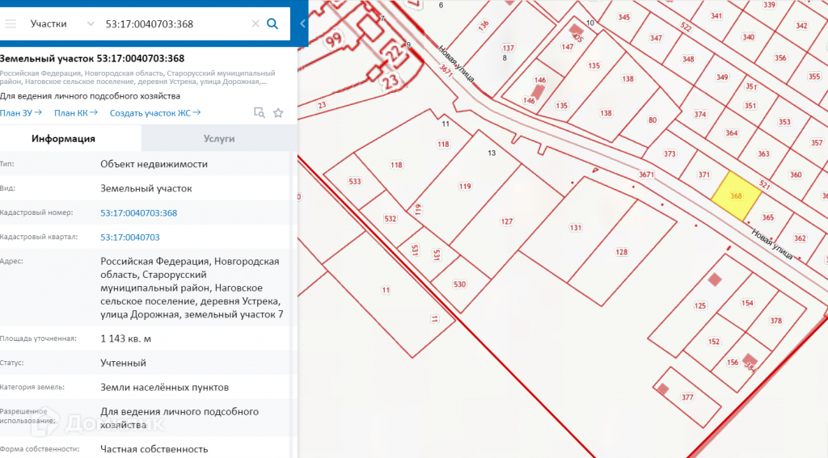Add parcel to favorites with star icon
The width and height of the screenshot is (828, 458).
coord(278,113)
